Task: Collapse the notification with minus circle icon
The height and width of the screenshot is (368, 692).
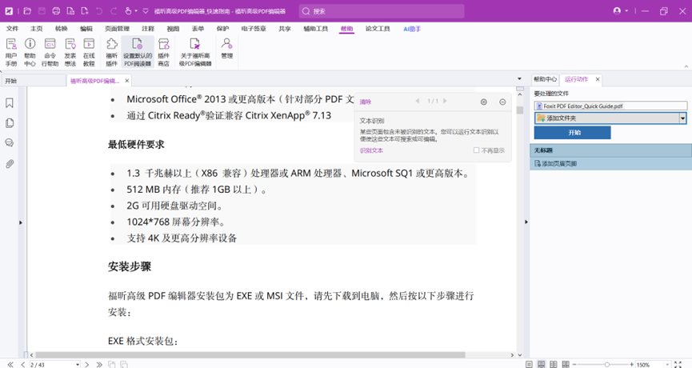Action: tap(502, 102)
